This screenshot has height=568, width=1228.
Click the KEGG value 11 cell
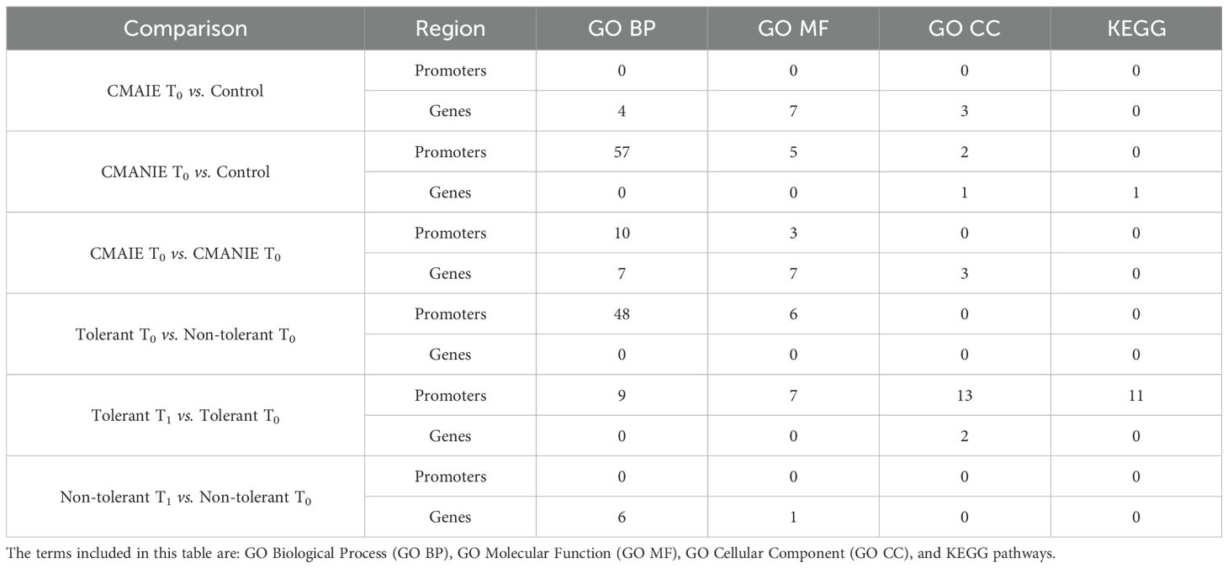(1135, 396)
